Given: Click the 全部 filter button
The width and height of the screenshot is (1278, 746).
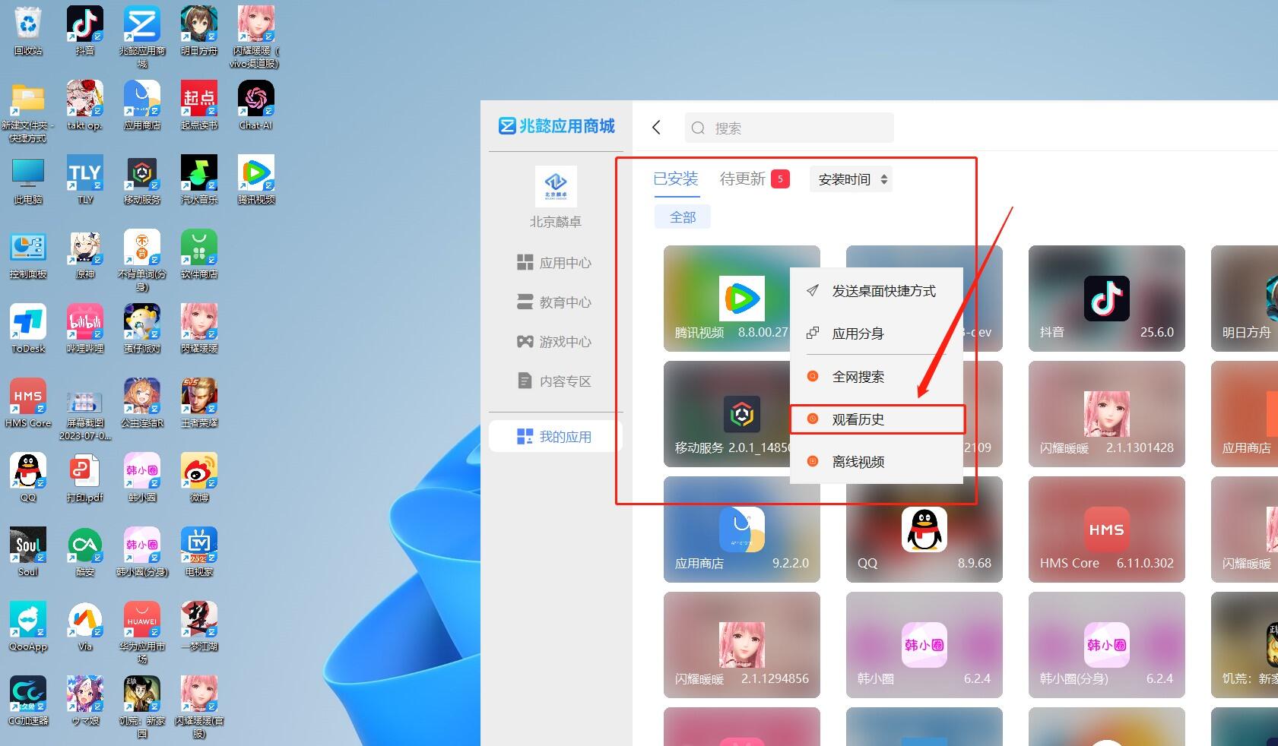Looking at the screenshot, I should 682,217.
